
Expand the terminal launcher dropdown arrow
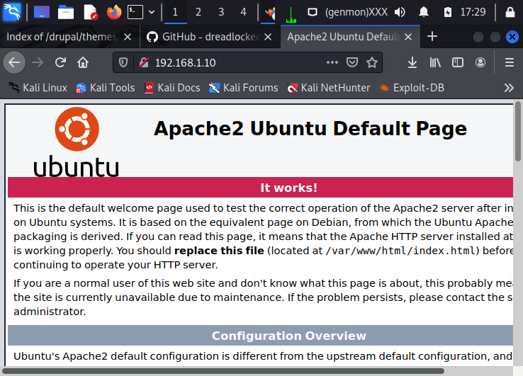[152, 12]
